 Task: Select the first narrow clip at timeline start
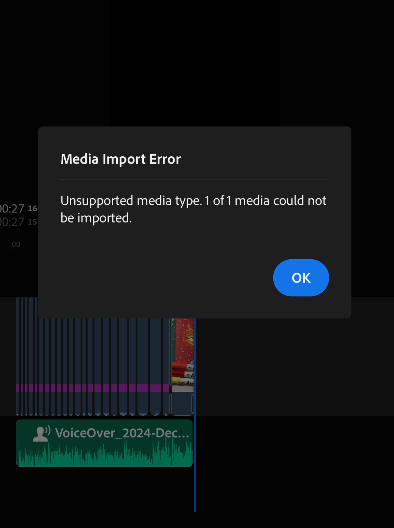(x=18, y=356)
